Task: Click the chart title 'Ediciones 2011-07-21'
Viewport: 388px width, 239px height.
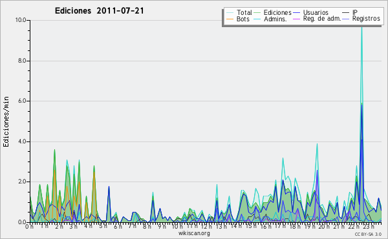Action: click(x=99, y=11)
